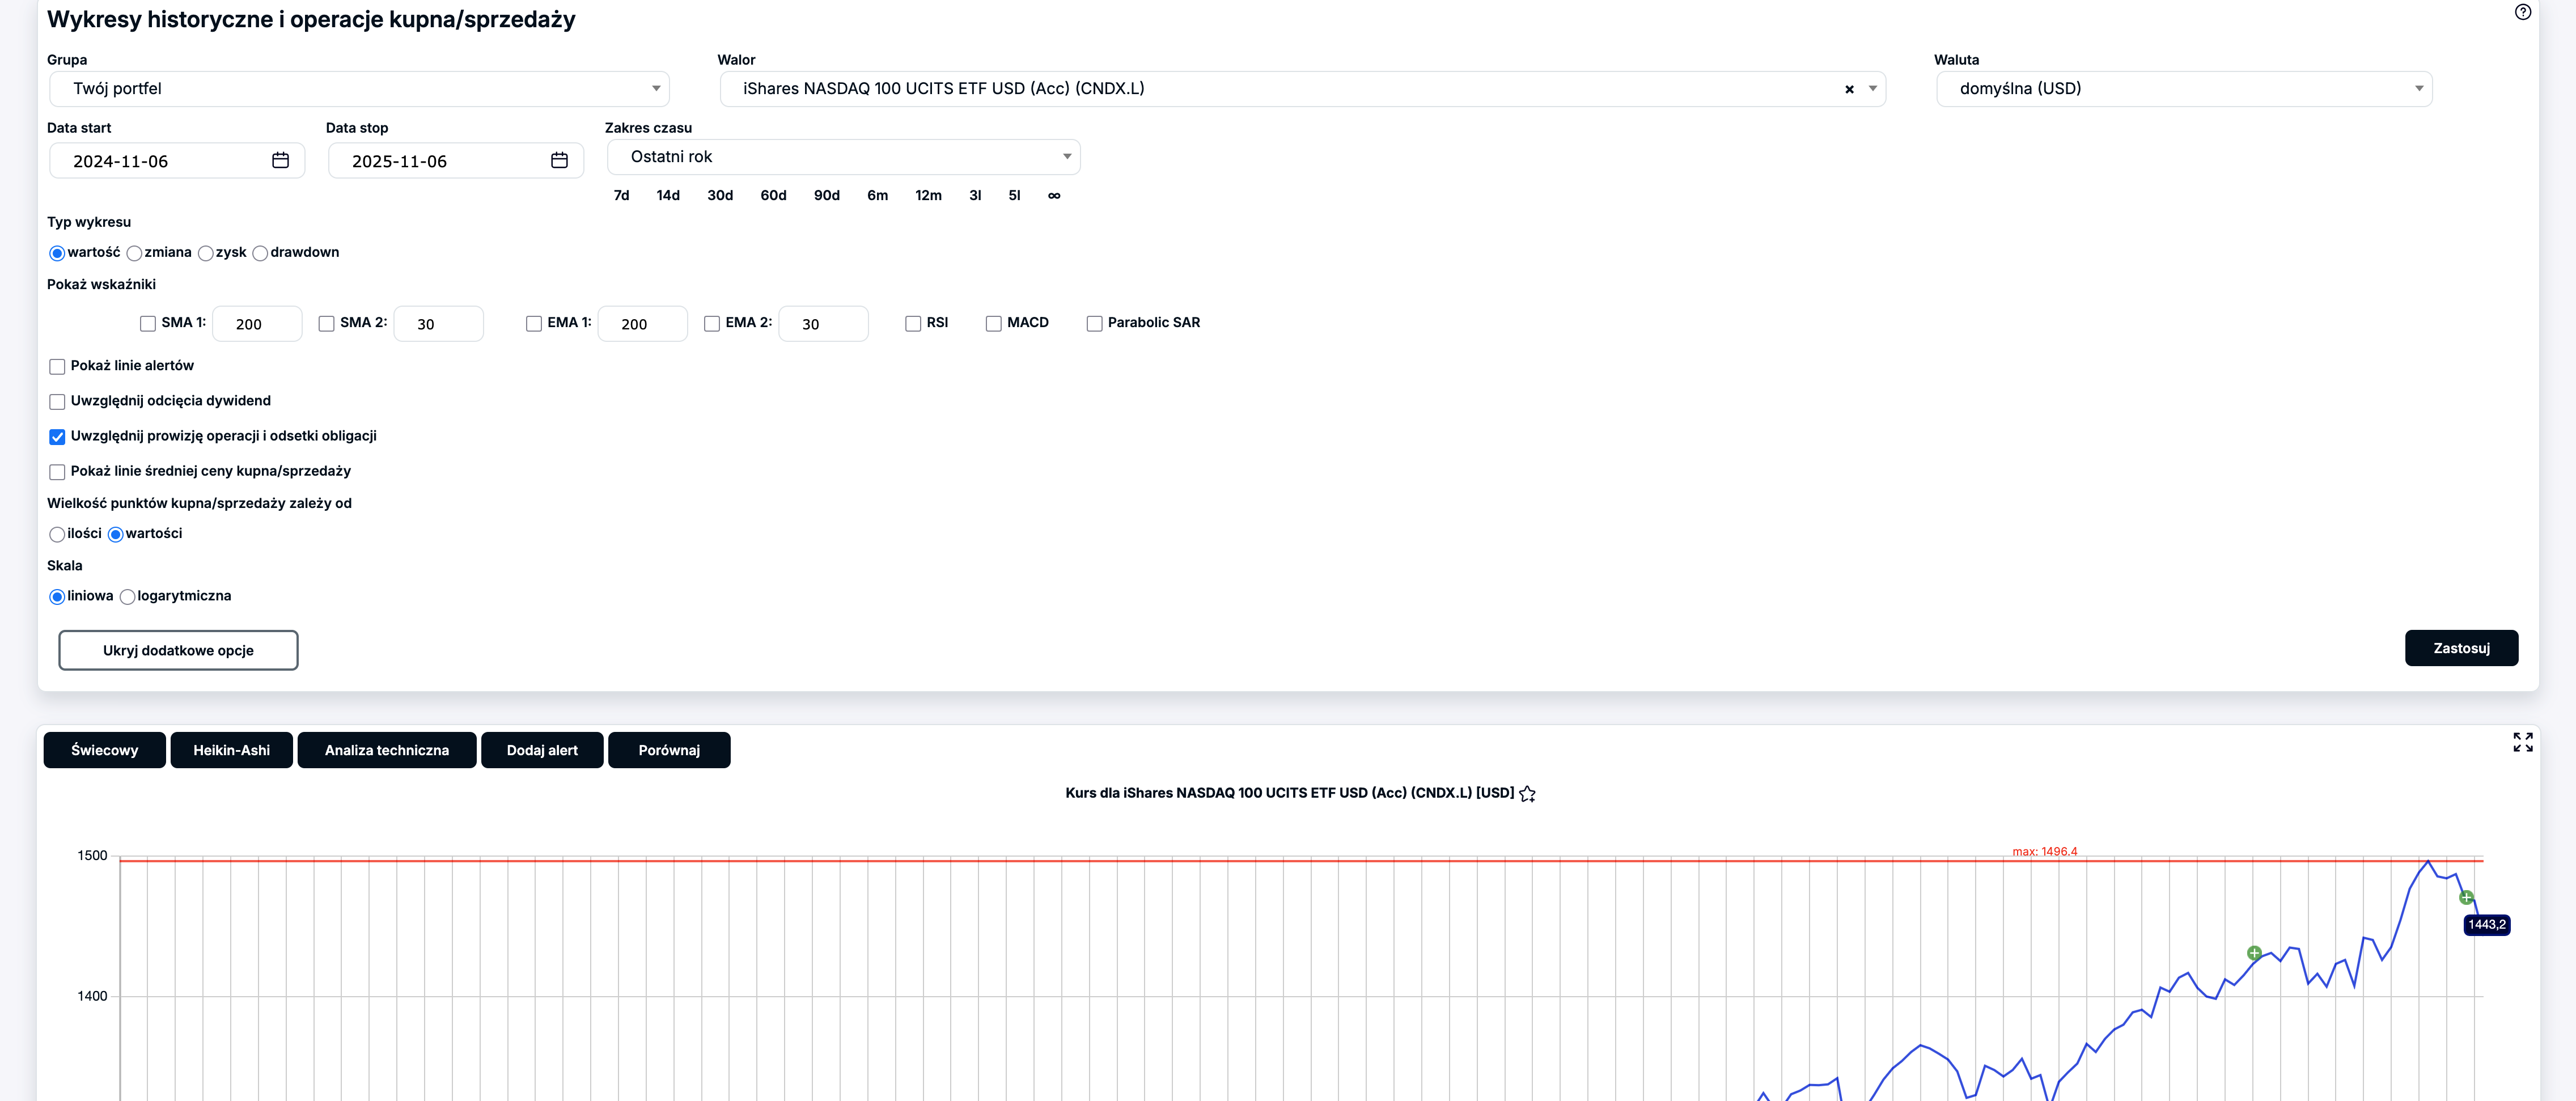Switch to the Świecowy chart view

(104, 750)
